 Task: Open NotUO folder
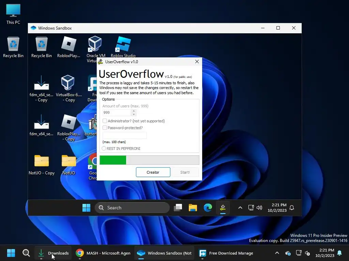(69, 165)
